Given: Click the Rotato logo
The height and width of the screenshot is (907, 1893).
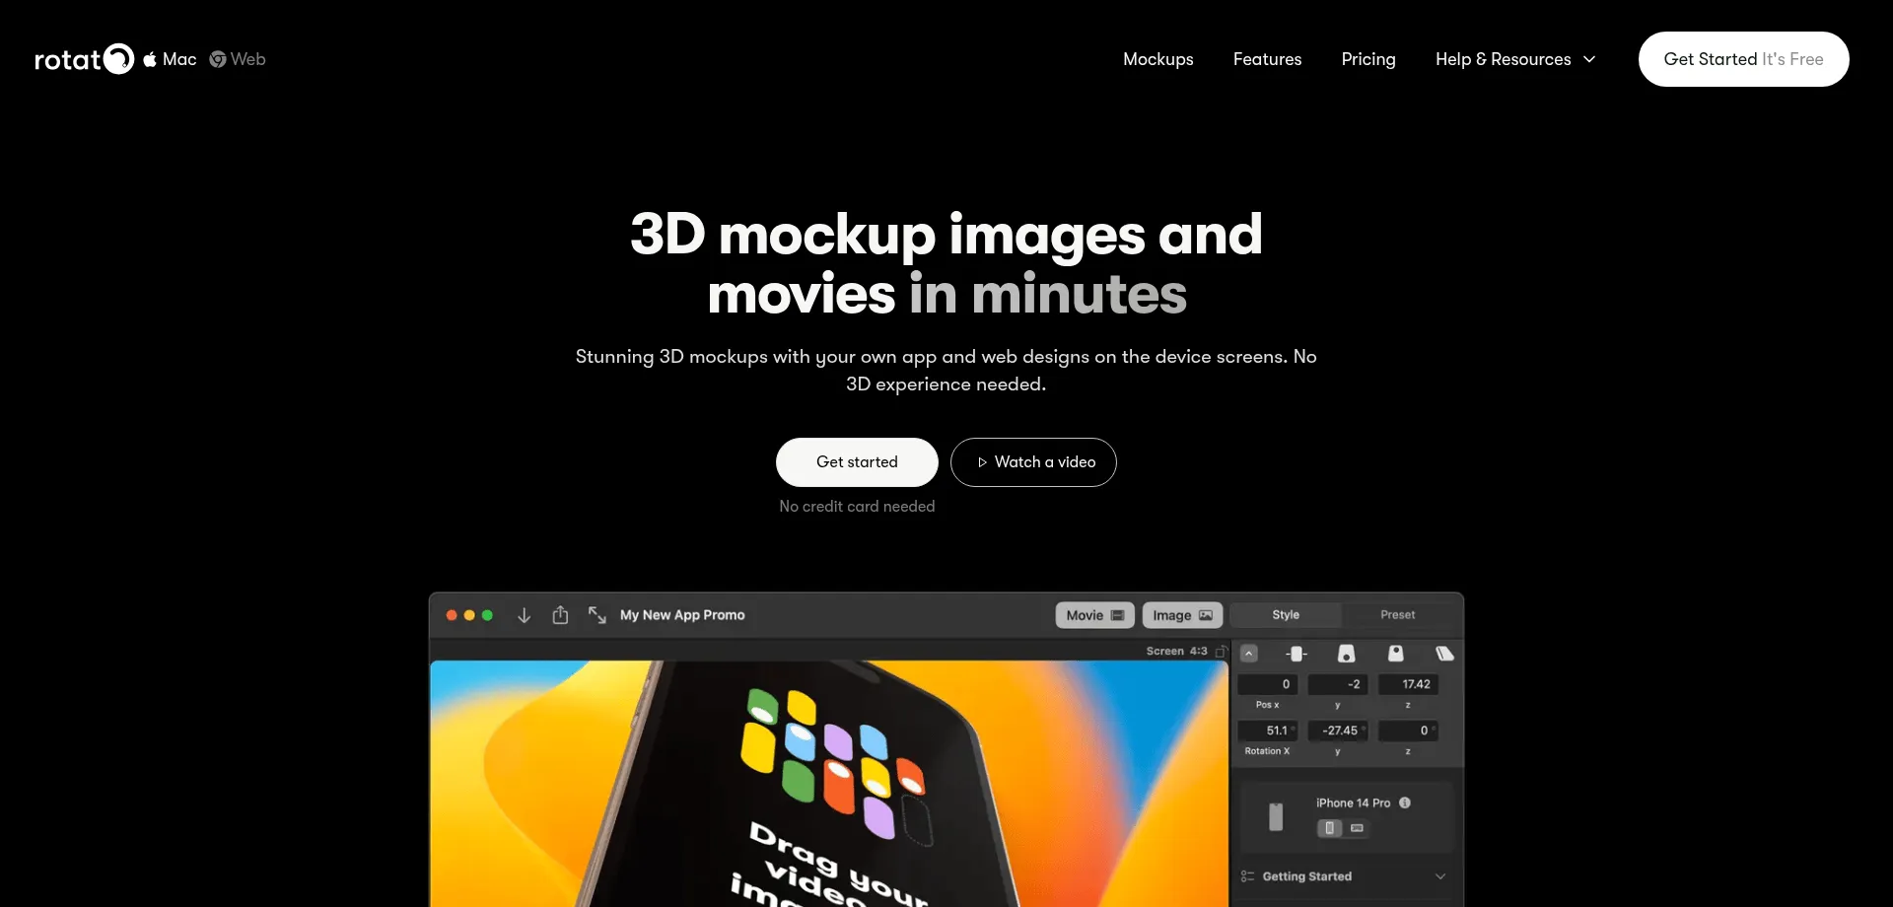Looking at the screenshot, I should pyautogui.click(x=84, y=59).
